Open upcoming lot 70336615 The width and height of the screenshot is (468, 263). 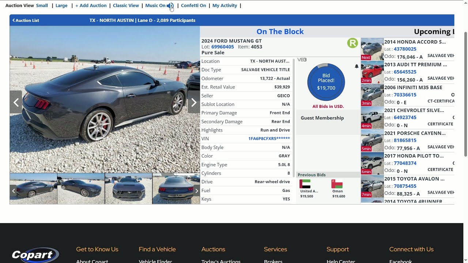(405, 95)
